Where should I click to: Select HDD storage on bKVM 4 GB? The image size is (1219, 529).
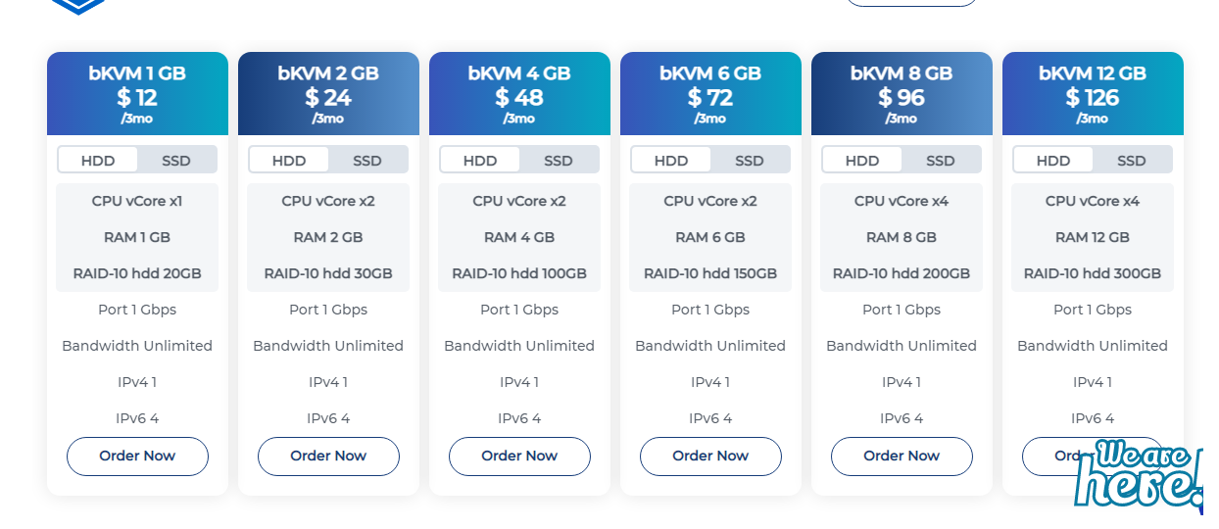(x=480, y=161)
